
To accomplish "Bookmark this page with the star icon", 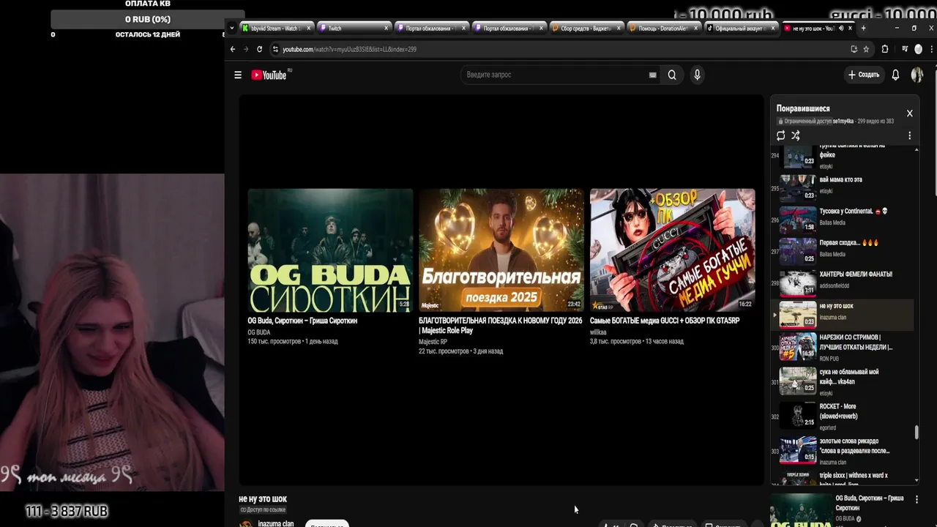I will click(x=866, y=49).
